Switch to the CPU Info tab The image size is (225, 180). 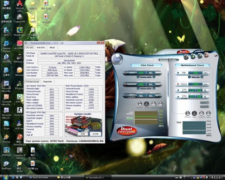30,48
